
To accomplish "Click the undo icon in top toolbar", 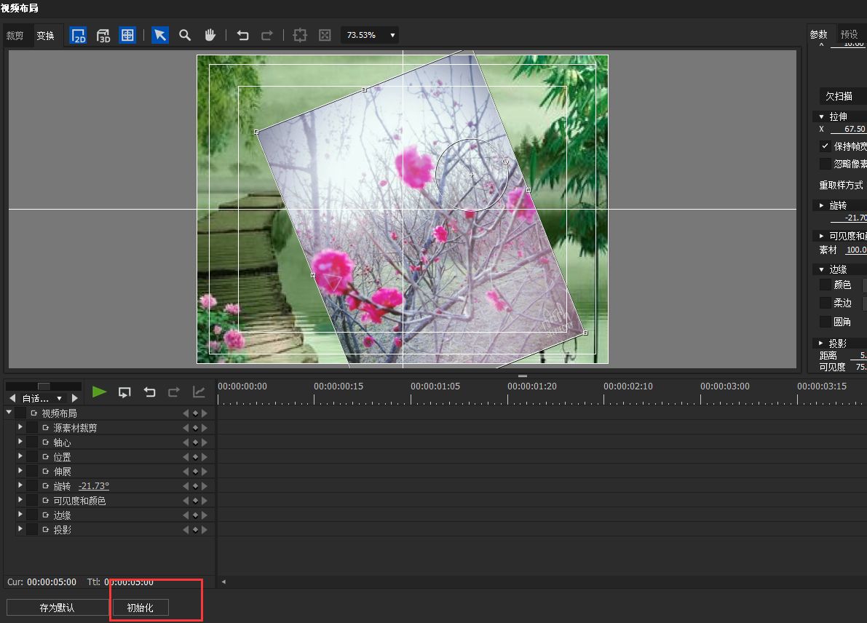I will click(243, 36).
